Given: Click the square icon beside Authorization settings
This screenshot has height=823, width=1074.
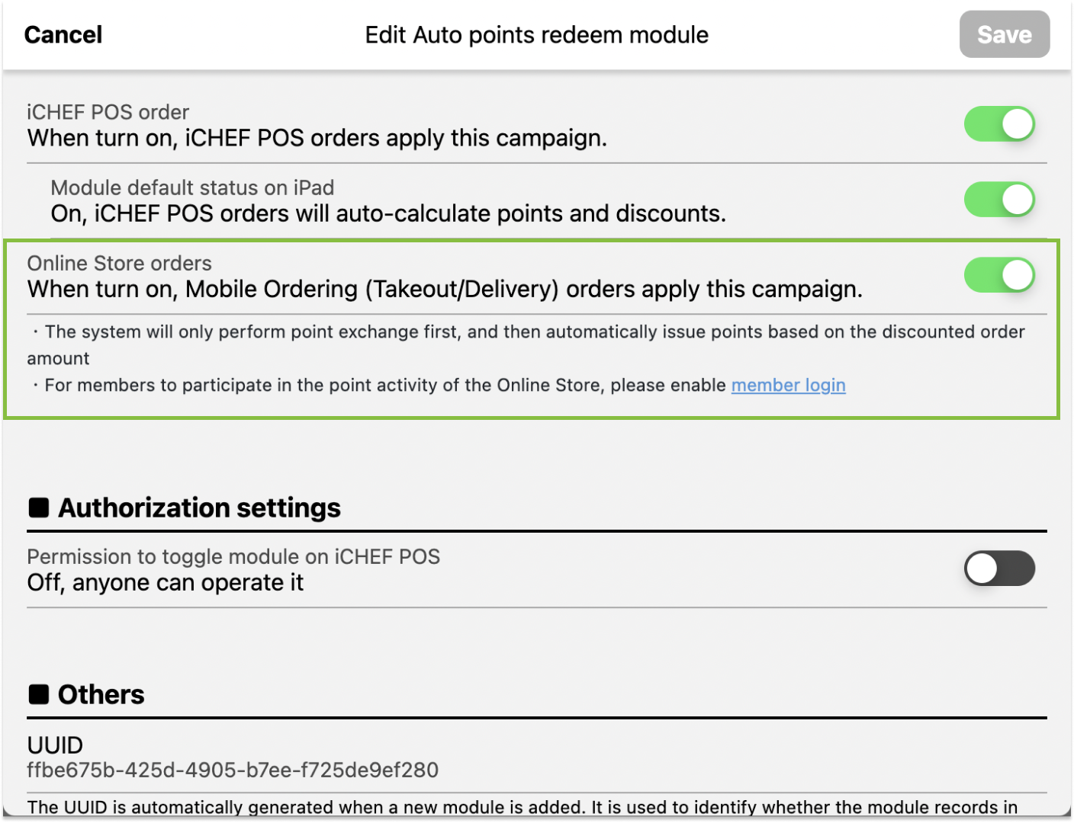Looking at the screenshot, I should [x=39, y=508].
